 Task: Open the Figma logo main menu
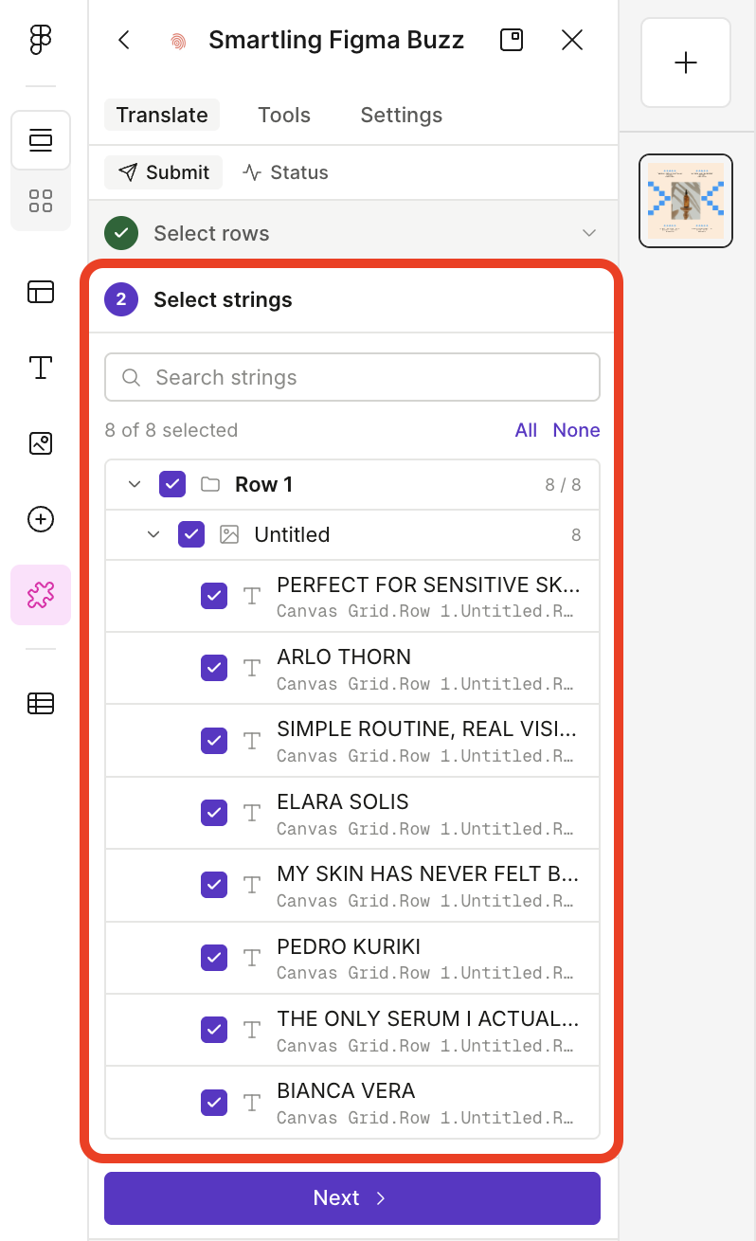pyautogui.click(x=41, y=40)
